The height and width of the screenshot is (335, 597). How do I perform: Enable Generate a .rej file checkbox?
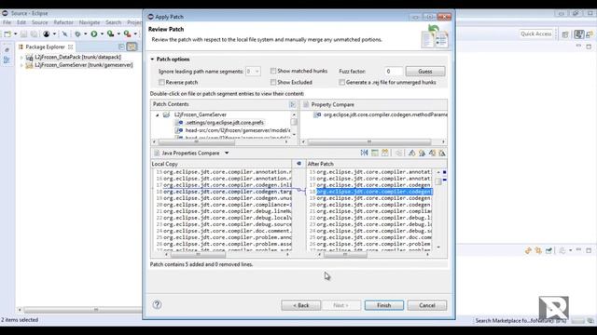pyautogui.click(x=342, y=82)
